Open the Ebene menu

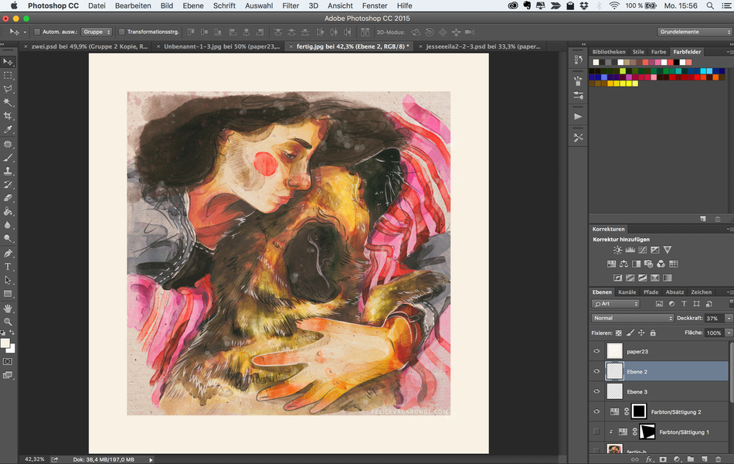coord(193,5)
